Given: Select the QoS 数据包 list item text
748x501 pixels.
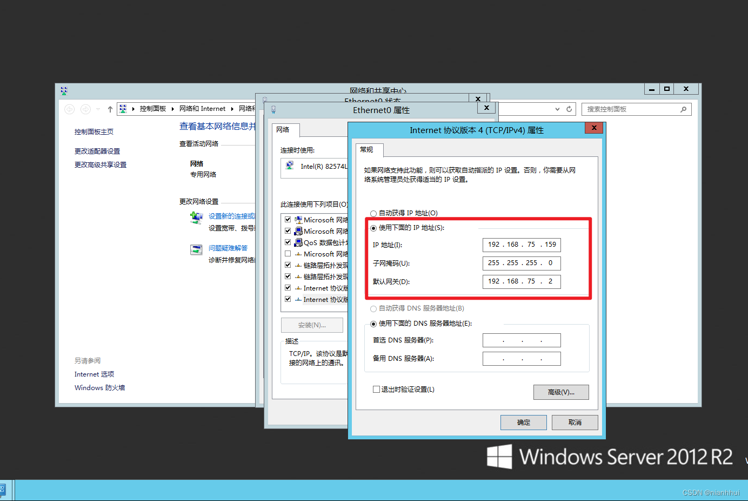Looking at the screenshot, I should point(326,243).
